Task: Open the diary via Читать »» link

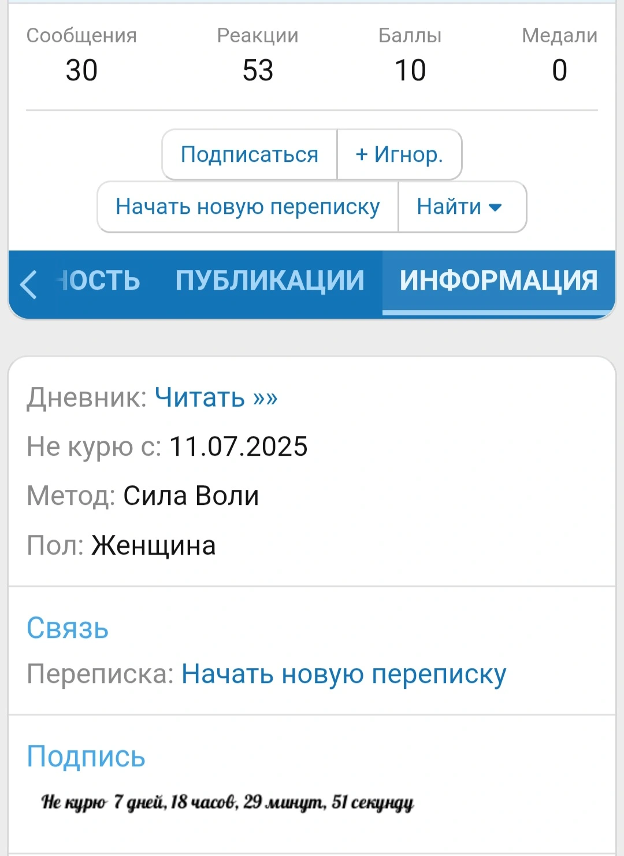Action: point(217,398)
